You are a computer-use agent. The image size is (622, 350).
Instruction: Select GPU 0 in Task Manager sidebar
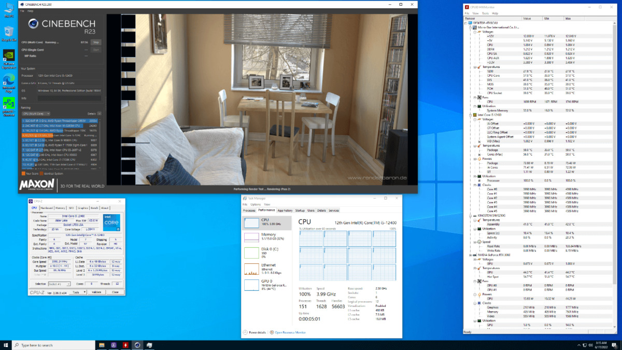click(x=252, y=284)
